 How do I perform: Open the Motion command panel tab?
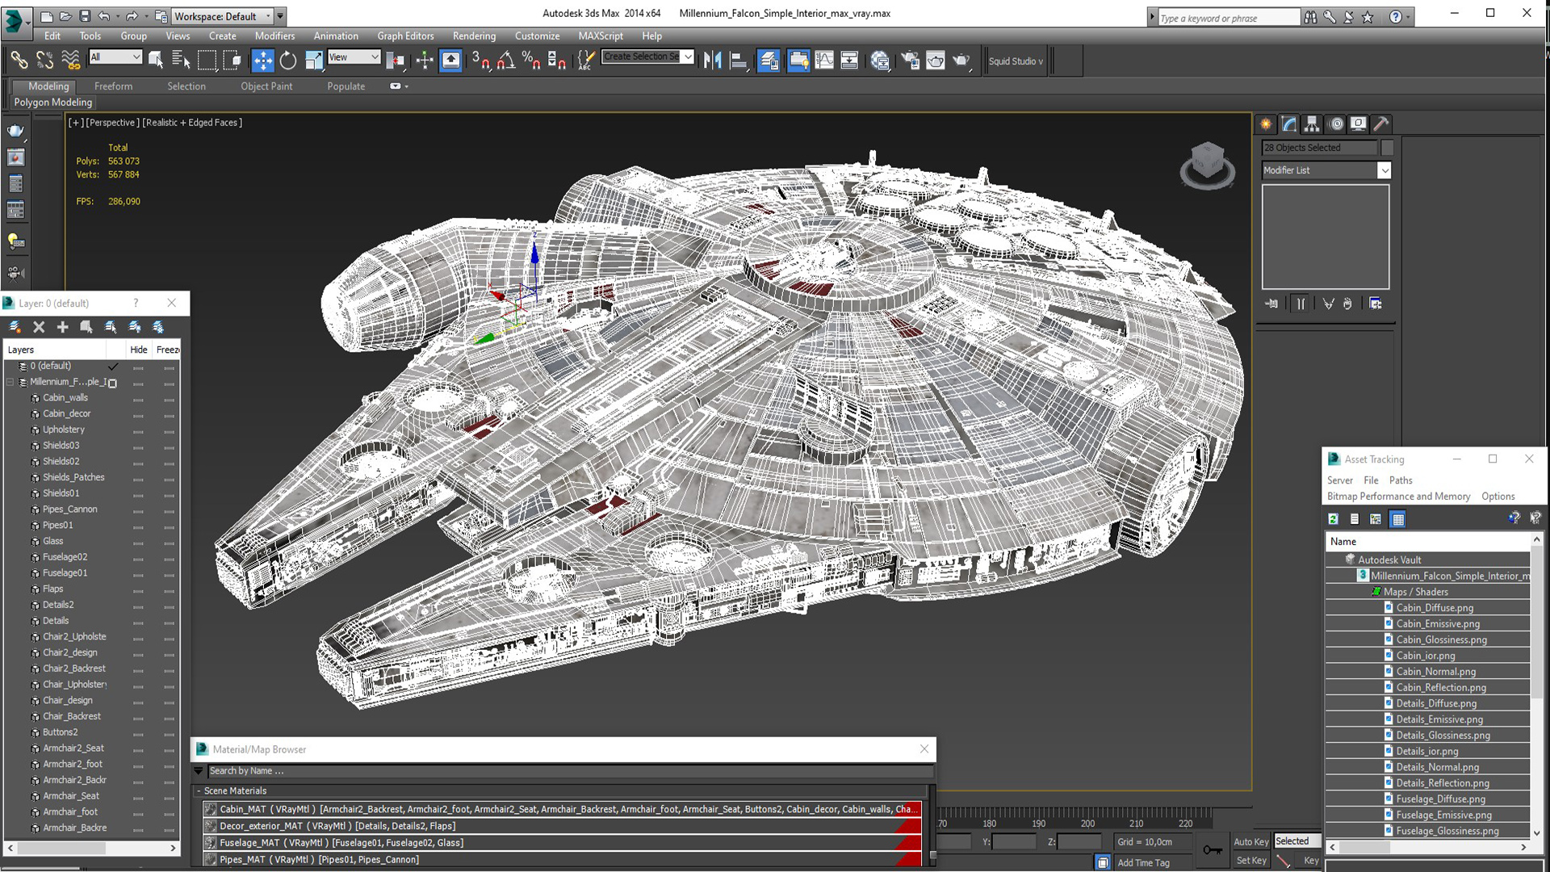1336,124
